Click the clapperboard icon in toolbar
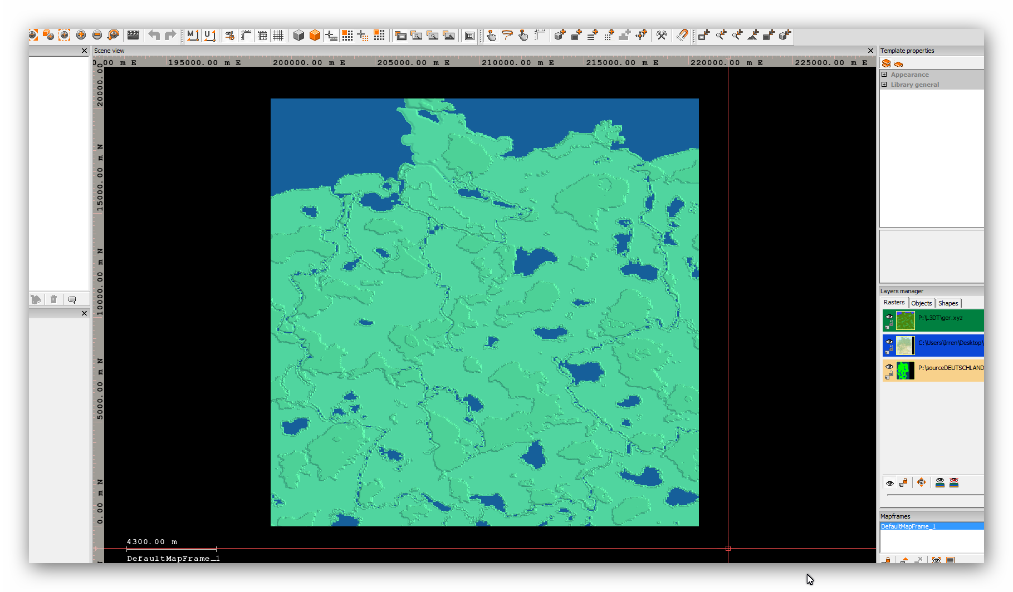Screen dimensions: 1013x592 click(x=133, y=35)
